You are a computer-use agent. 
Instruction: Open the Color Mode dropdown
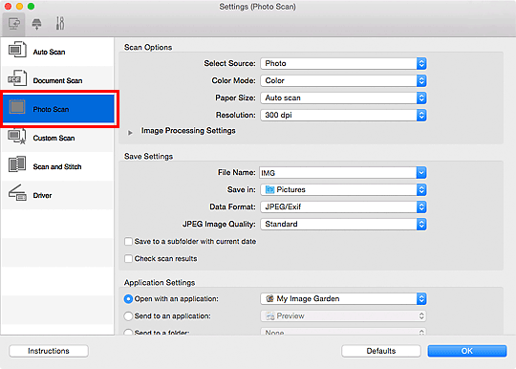[344, 80]
